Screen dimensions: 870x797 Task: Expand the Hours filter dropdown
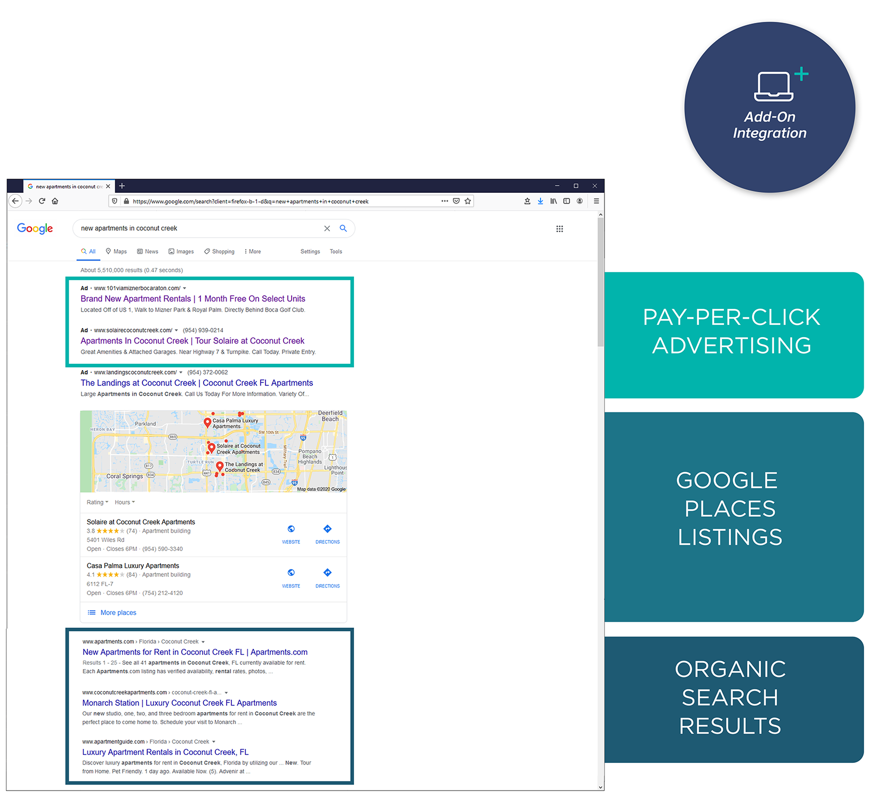tap(125, 502)
